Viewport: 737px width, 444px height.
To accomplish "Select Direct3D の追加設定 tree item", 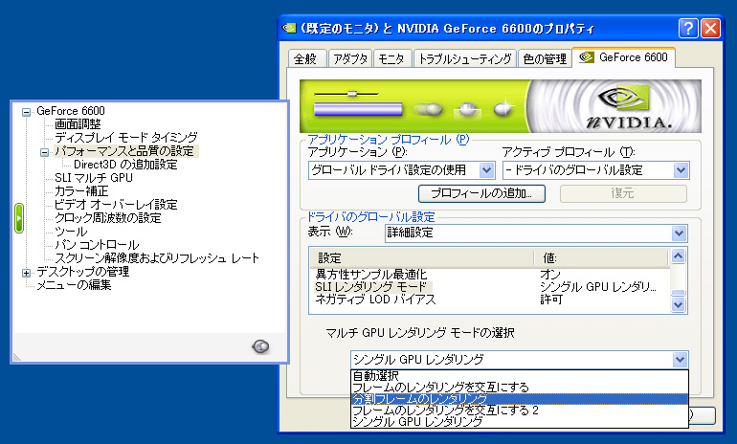I will point(125,165).
